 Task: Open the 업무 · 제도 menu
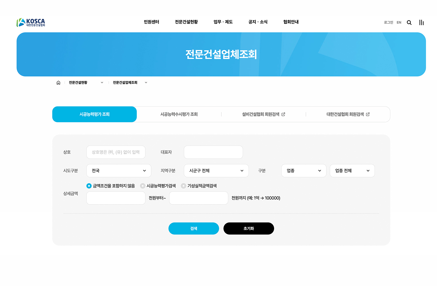pyautogui.click(x=223, y=22)
